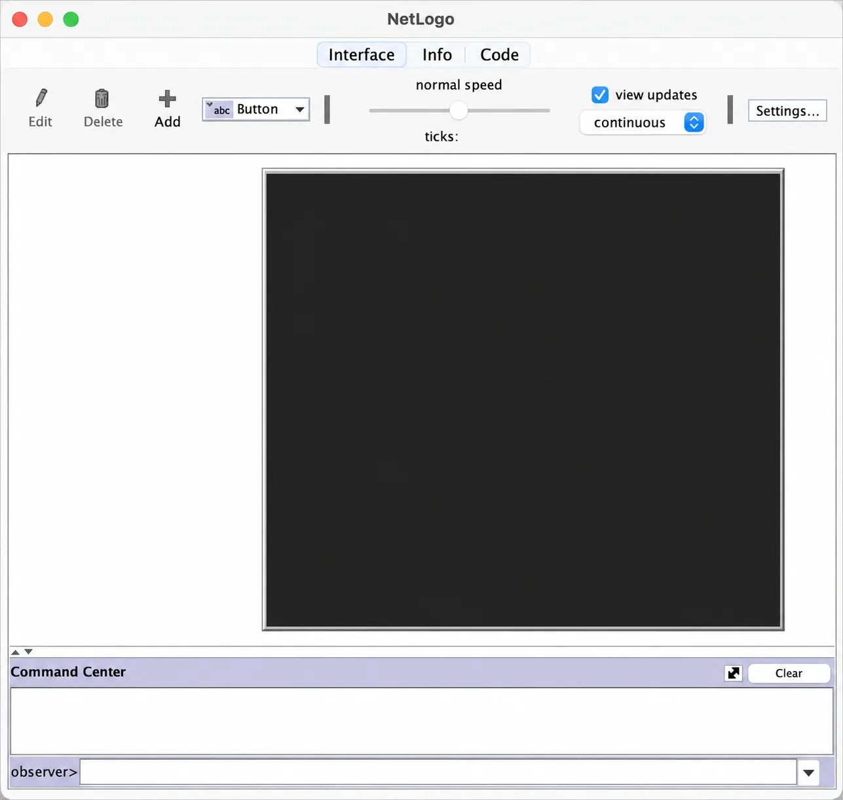Click the observer> agent prompt label
The image size is (843, 800).
click(44, 772)
